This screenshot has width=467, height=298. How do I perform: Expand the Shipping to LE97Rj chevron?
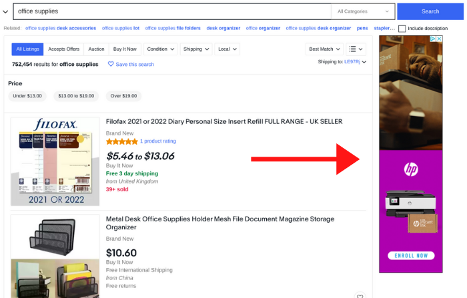[364, 62]
